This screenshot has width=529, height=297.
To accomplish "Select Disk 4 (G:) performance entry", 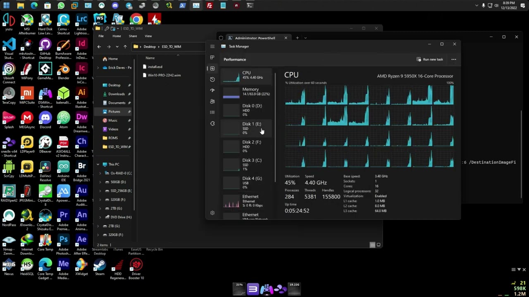I will [247, 183].
